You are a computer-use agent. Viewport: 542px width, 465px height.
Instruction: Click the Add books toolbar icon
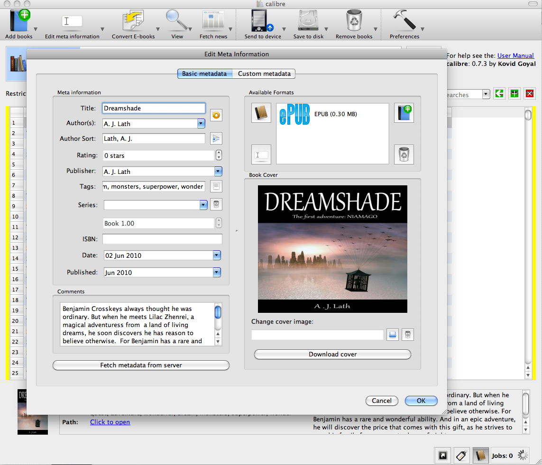[x=19, y=21]
